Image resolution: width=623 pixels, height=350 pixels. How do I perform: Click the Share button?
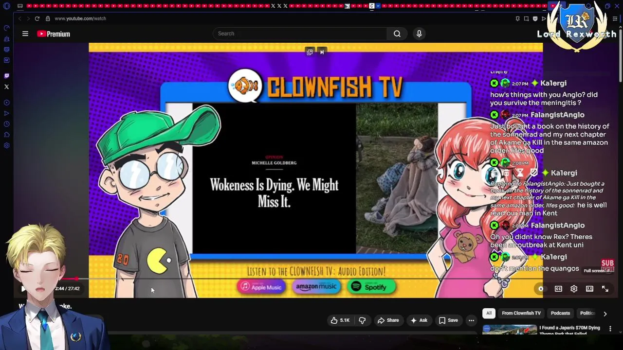click(388, 320)
